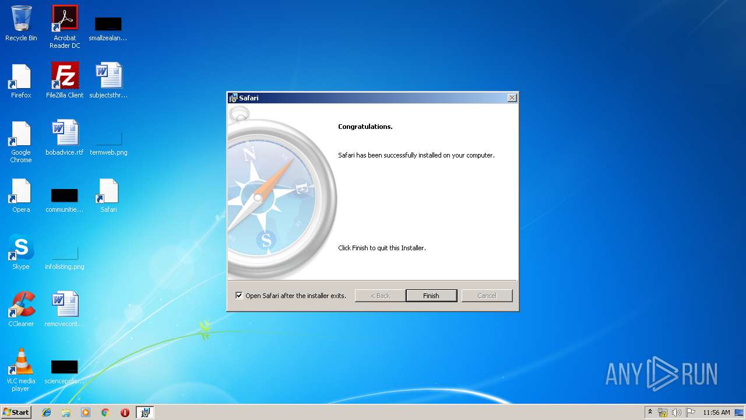Click the Safari installer taskbar button
Image resolution: width=746 pixels, height=420 pixels.
coord(145,412)
